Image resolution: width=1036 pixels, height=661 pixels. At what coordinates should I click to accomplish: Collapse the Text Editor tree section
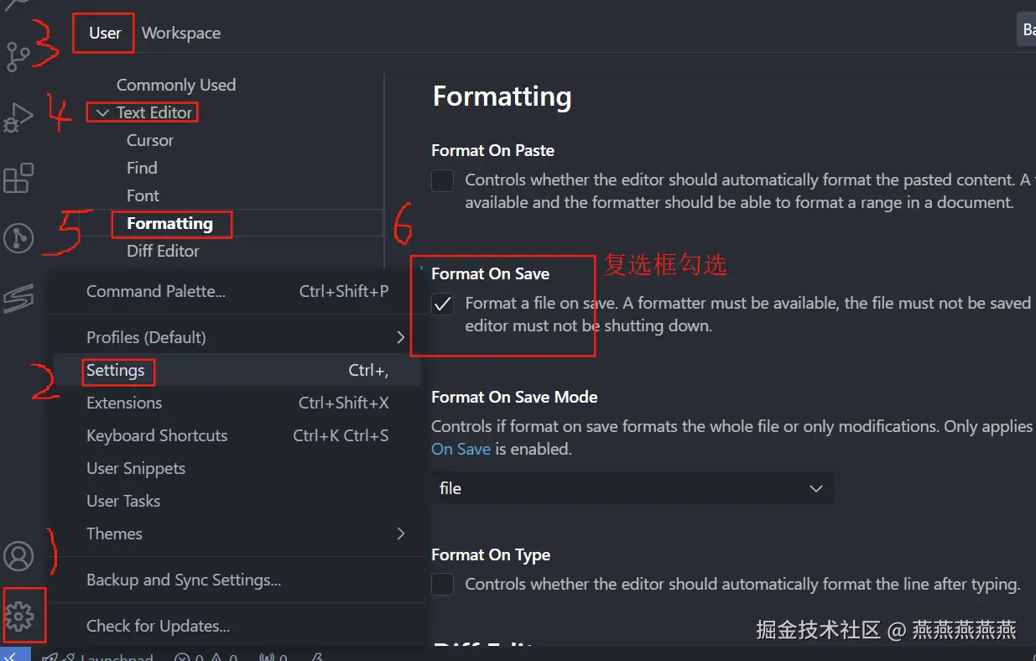click(x=102, y=112)
